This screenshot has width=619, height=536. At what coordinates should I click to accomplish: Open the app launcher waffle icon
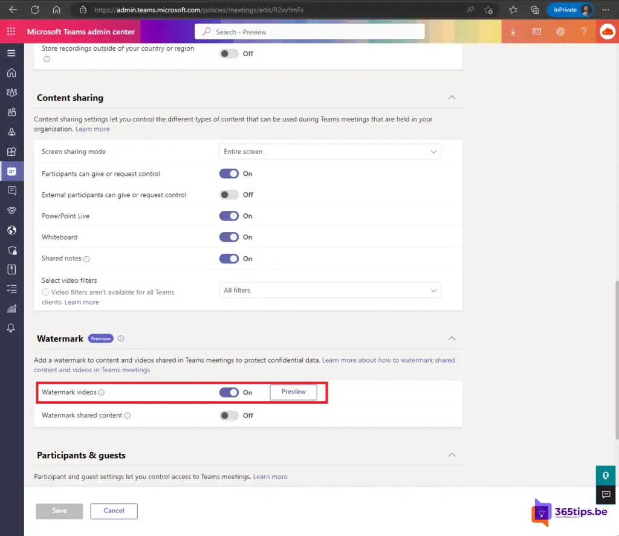(11, 31)
